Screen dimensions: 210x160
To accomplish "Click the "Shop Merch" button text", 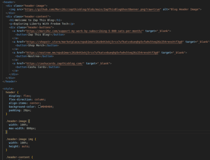I will click(36, 46).
